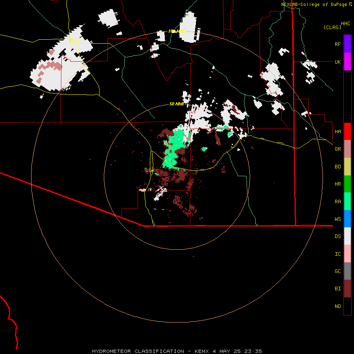The width and height of the screenshot is (354, 354).
Task: Select the BD big drops legend color
Action: (347, 167)
